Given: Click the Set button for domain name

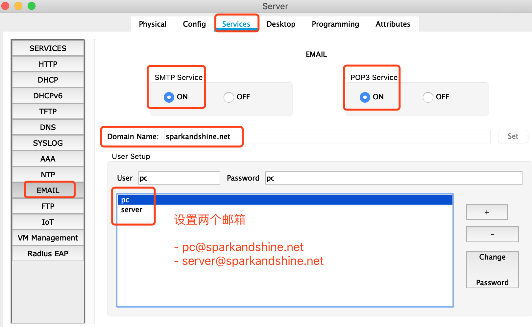Looking at the screenshot, I should pyautogui.click(x=513, y=136).
